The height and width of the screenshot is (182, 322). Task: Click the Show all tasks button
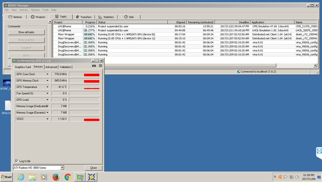(26, 32)
